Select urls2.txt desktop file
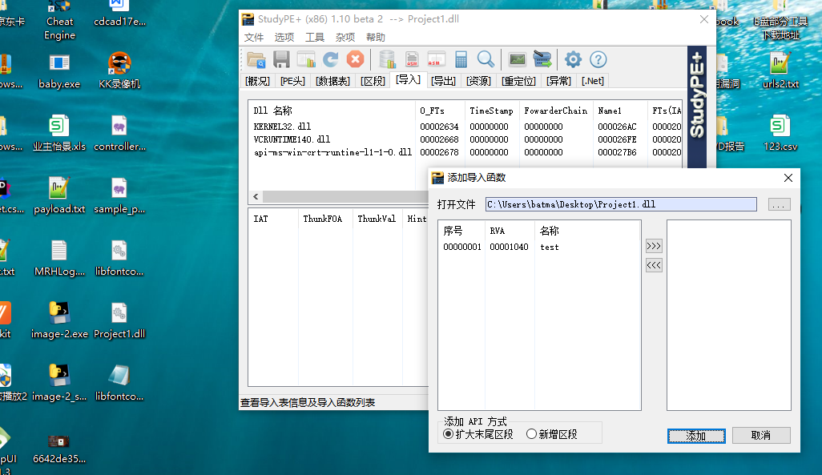822x475 pixels. coord(780,70)
